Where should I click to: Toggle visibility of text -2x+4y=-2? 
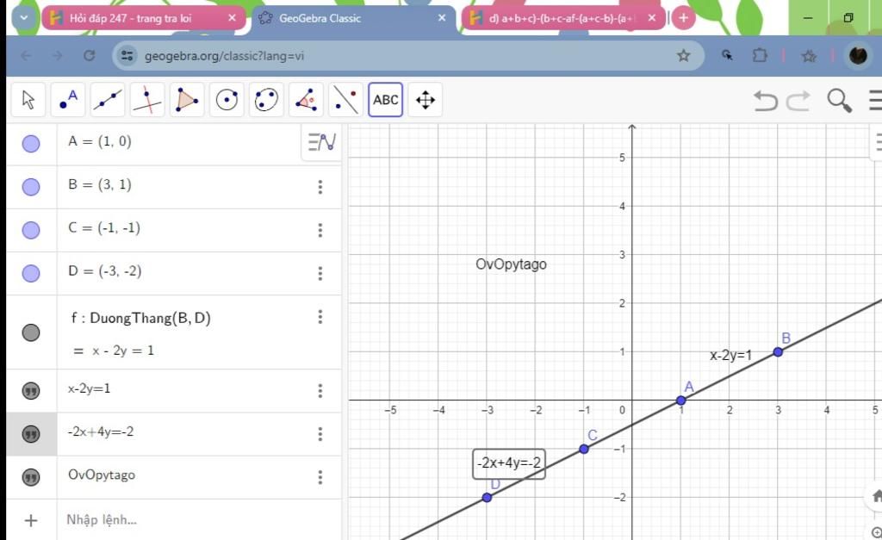tap(31, 434)
